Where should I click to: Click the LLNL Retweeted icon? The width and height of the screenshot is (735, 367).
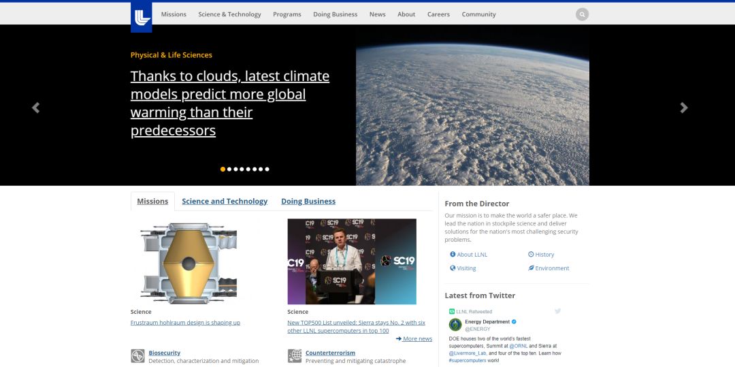452,311
